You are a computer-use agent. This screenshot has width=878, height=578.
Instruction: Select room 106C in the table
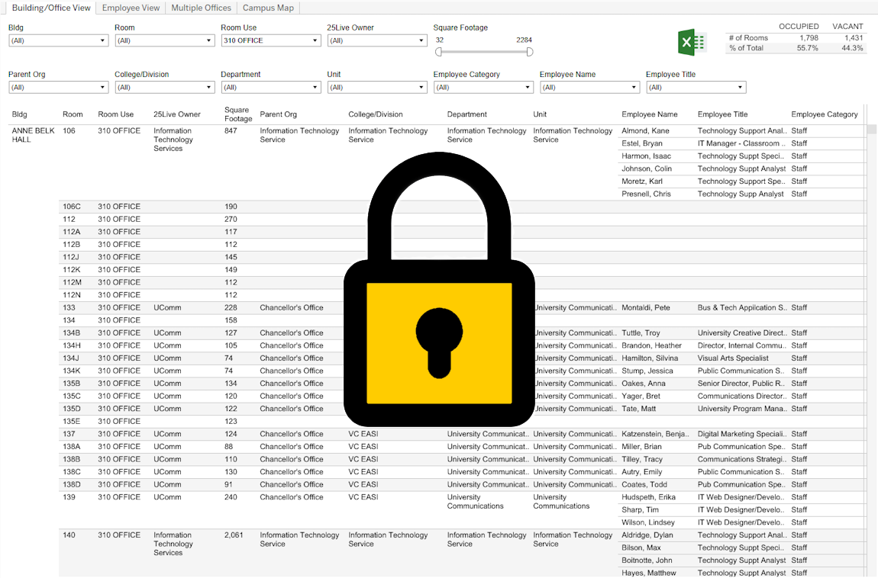click(x=72, y=207)
